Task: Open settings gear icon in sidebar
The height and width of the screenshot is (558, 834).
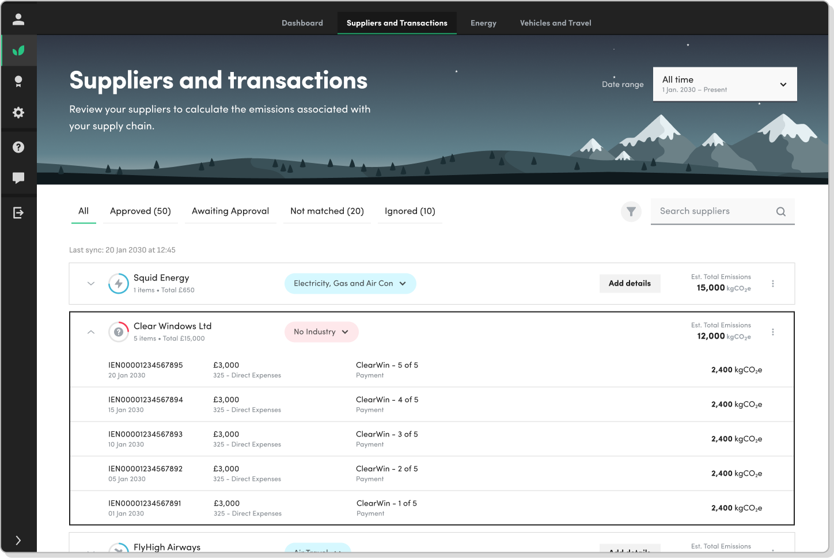Action: 18,112
